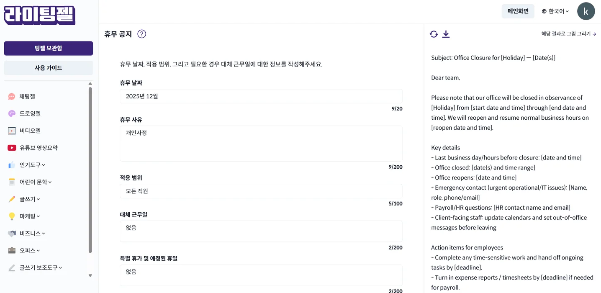The image size is (601, 293).
Task: Expand the 오피스 chevron
Action: click(x=38, y=251)
